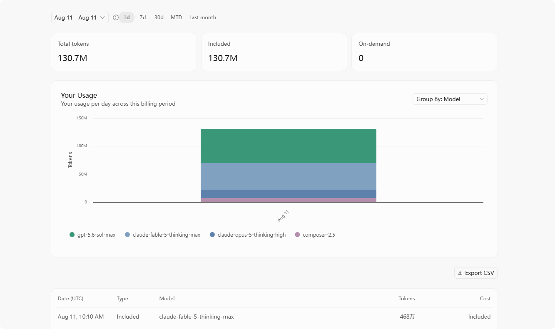
Task: Click the green gpt-5.6-sol-max bar segment
Action: coord(289,146)
